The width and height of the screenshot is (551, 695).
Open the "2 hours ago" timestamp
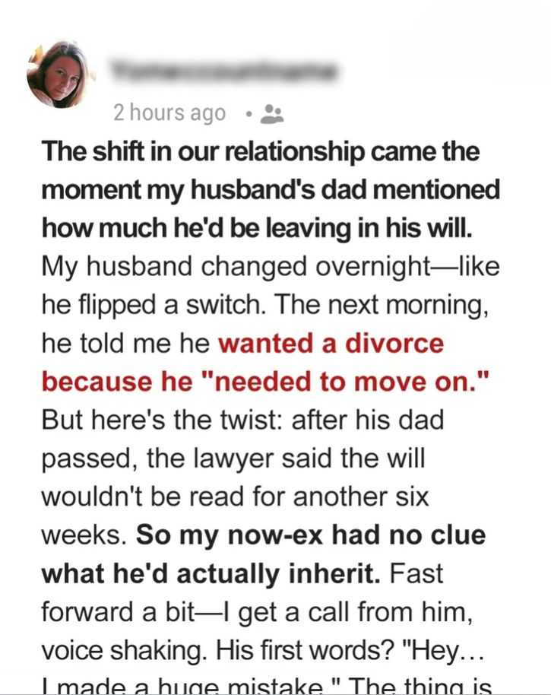(x=169, y=113)
